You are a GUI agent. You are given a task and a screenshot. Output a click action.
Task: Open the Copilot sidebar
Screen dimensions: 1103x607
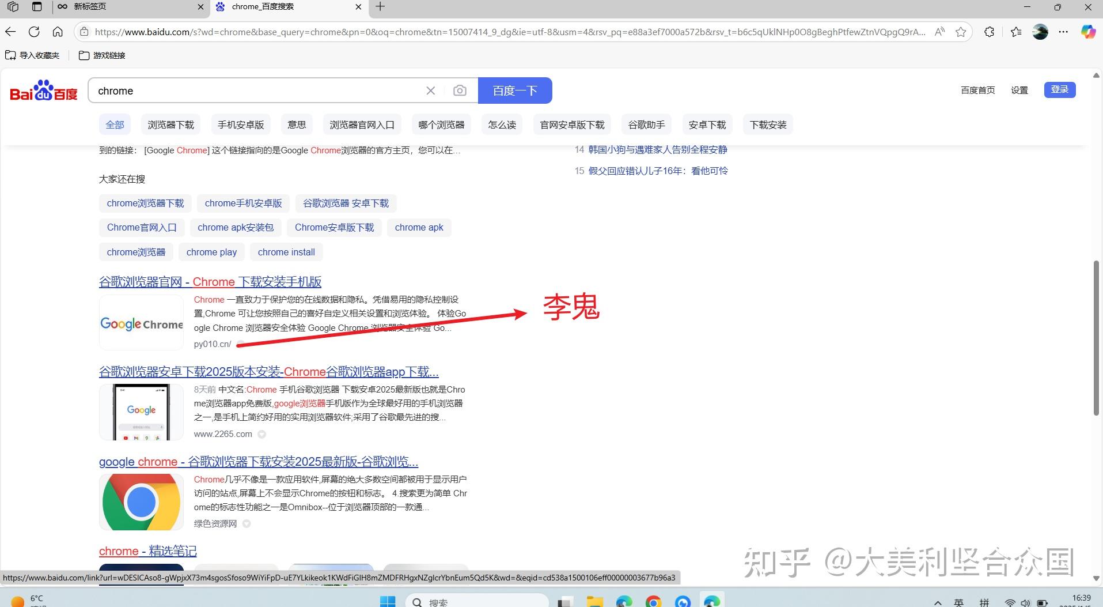pos(1088,32)
